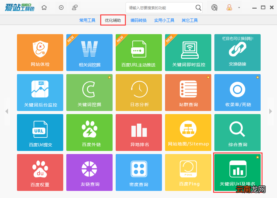
Task: Open the 网站体检 tool tile
Action: click(x=40, y=53)
